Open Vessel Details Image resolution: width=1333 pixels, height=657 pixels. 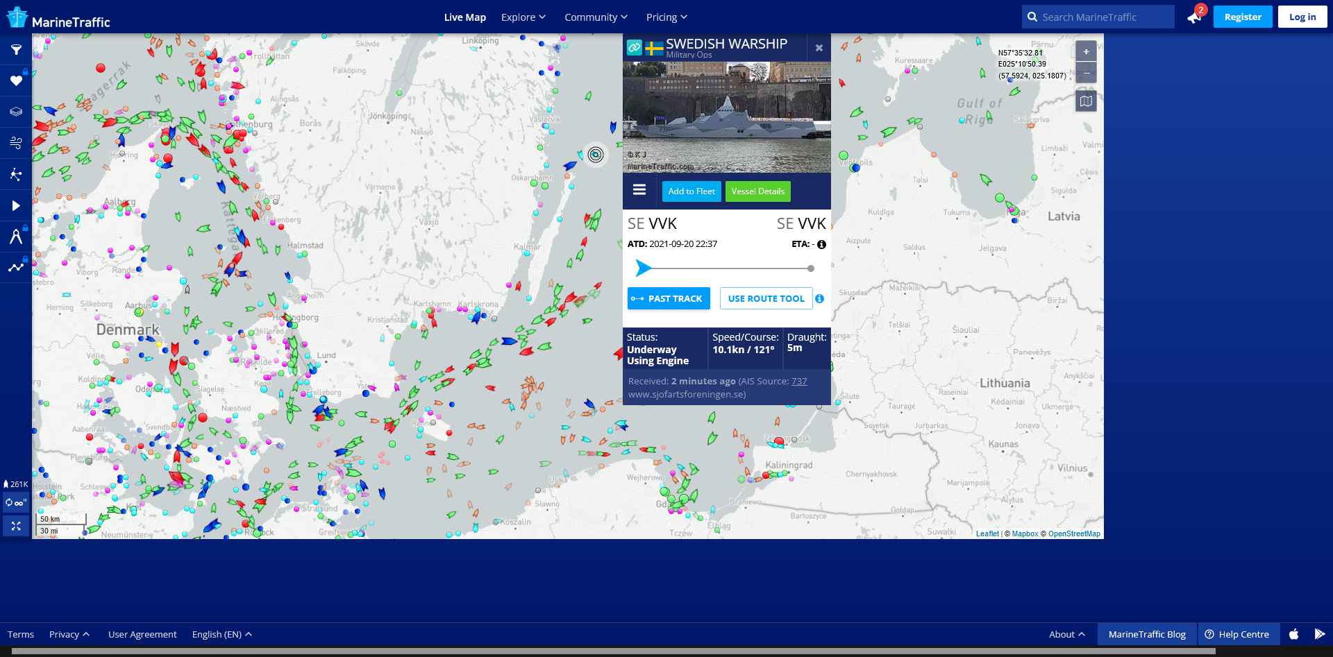click(758, 191)
